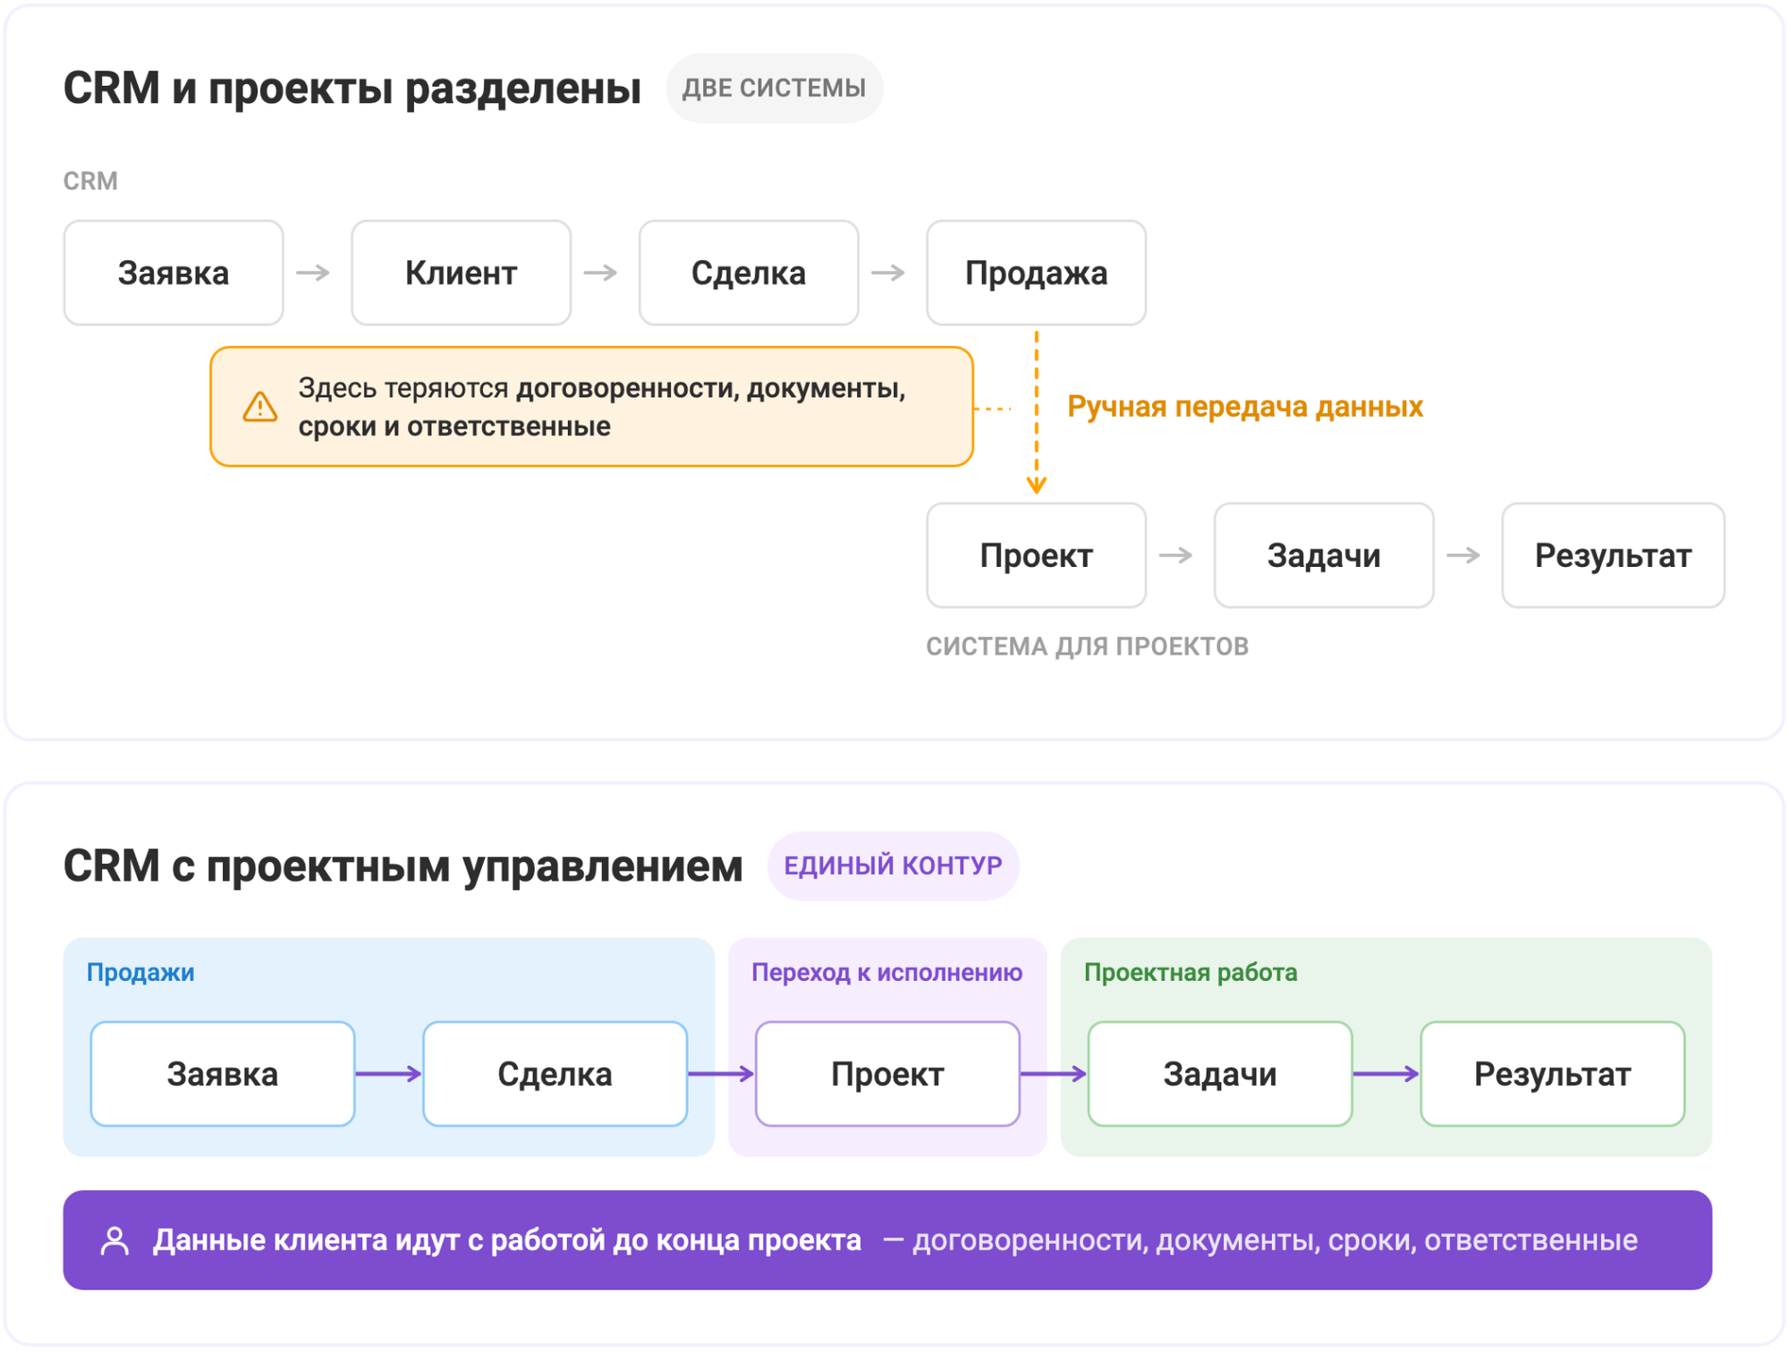
Task: Click the Клиент box in CRM row
Action: click(461, 273)
